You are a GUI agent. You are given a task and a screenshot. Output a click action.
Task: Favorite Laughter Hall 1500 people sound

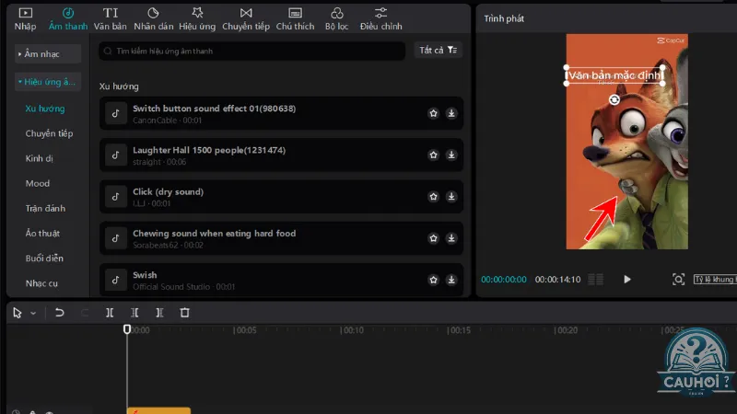(433, 155)
